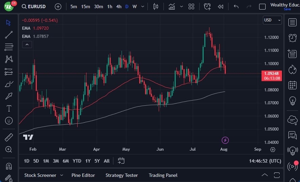Open the Fibonacci retracement tool group

click(x=9, y=47)
